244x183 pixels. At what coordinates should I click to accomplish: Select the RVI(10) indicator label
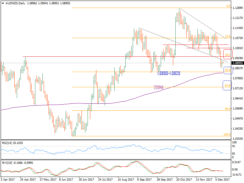click(17, 163)
